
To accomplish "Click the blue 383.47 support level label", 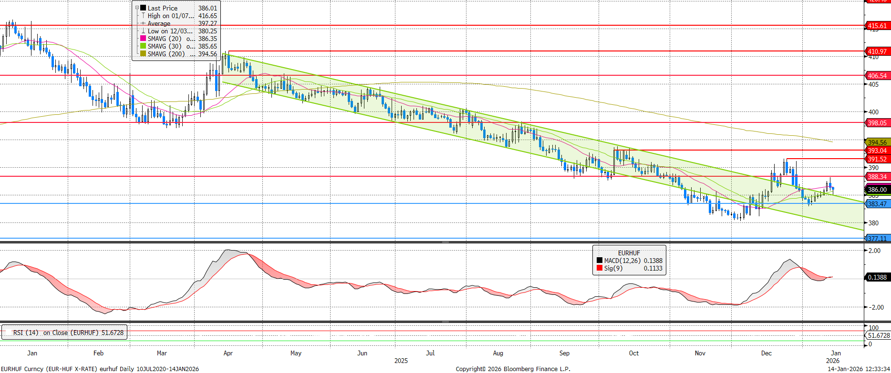I will coord(877,204).
